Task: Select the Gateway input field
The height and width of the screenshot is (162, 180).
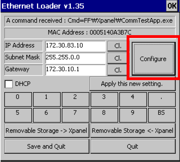Action: 75,70
